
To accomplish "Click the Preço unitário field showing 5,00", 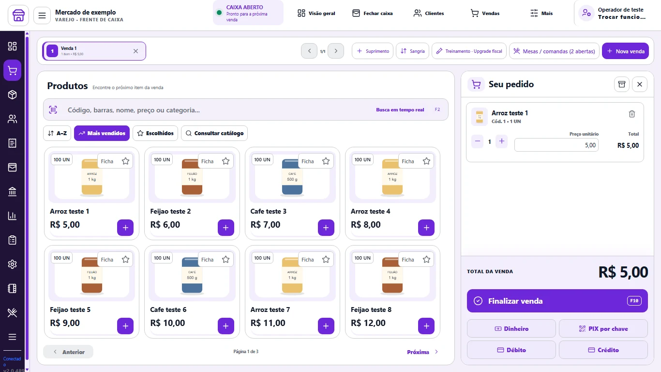I will (x=556, y=145).
